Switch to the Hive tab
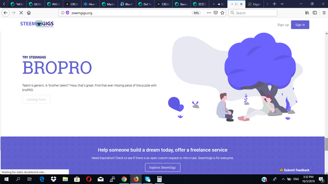This screenshot has height=184, width=328. [x=90, y=4]
